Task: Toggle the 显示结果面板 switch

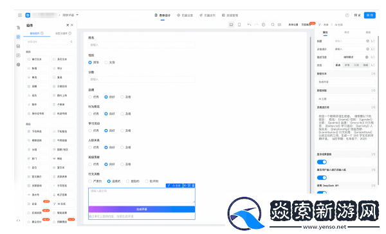Action: point(322,162)
